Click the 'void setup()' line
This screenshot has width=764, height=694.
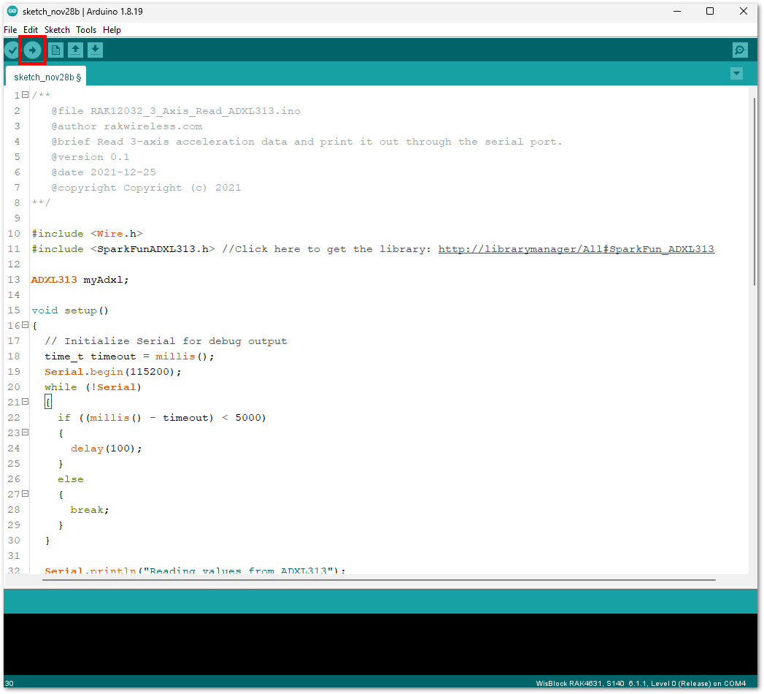[x=70, y=310]
